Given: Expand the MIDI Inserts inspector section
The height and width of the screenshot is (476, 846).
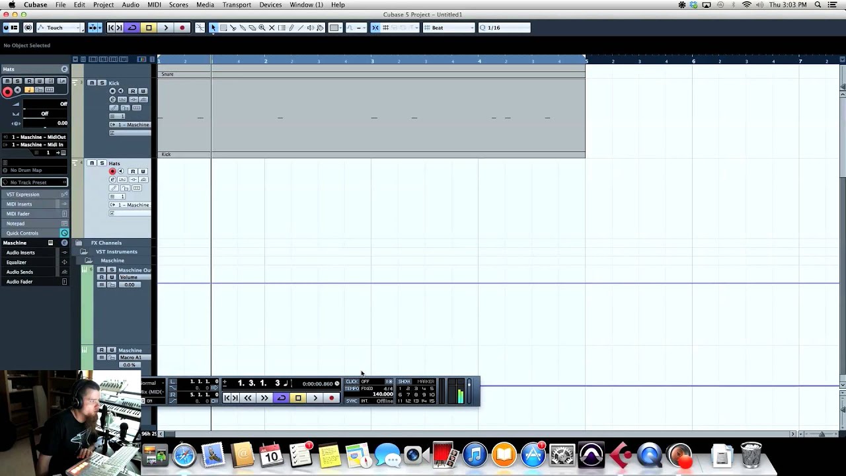Looking at the screenshot, I should [x=34, y=204].
